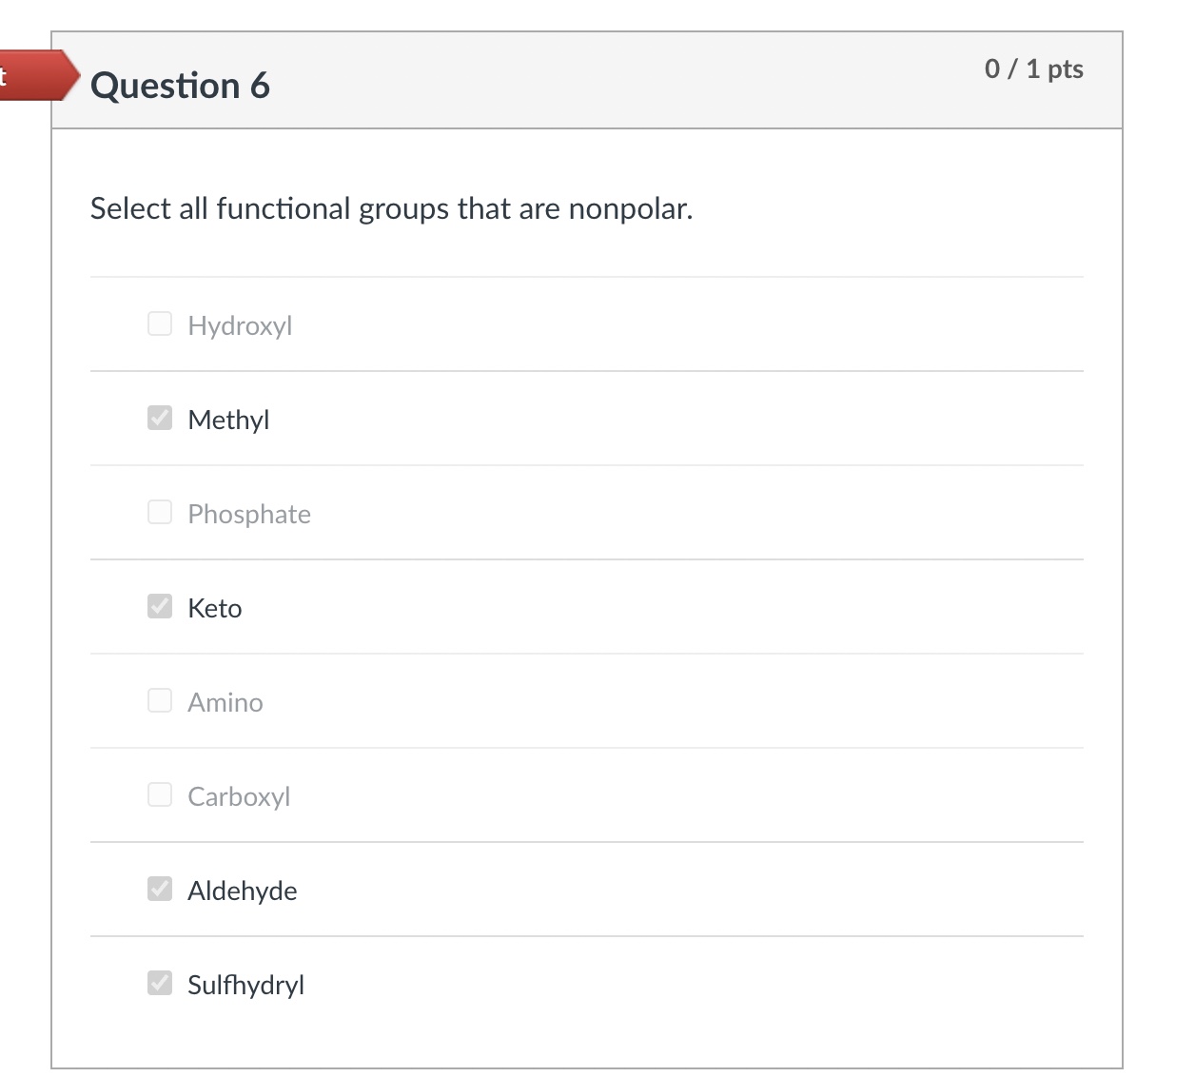Check the Amino checkbox
Viewport: 1195px width, 1077px height.
pyautogui.click(x=159, y=700)
